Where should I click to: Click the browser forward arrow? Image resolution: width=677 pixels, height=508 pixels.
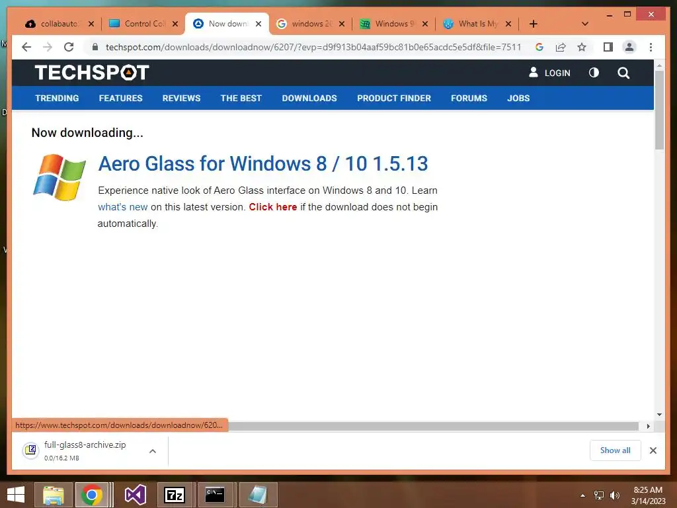[48, 47]
